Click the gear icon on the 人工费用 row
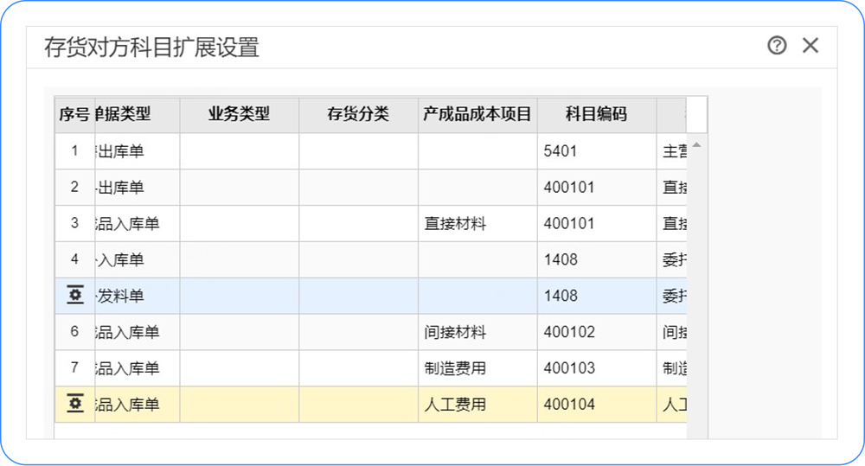The height and width of the screenshot is (466, 865). (75, 404)
